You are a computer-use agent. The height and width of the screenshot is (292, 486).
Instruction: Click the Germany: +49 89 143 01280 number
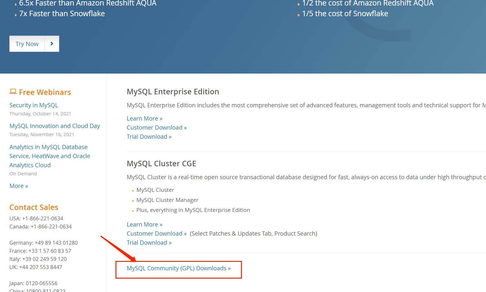(x=43, y=243)
